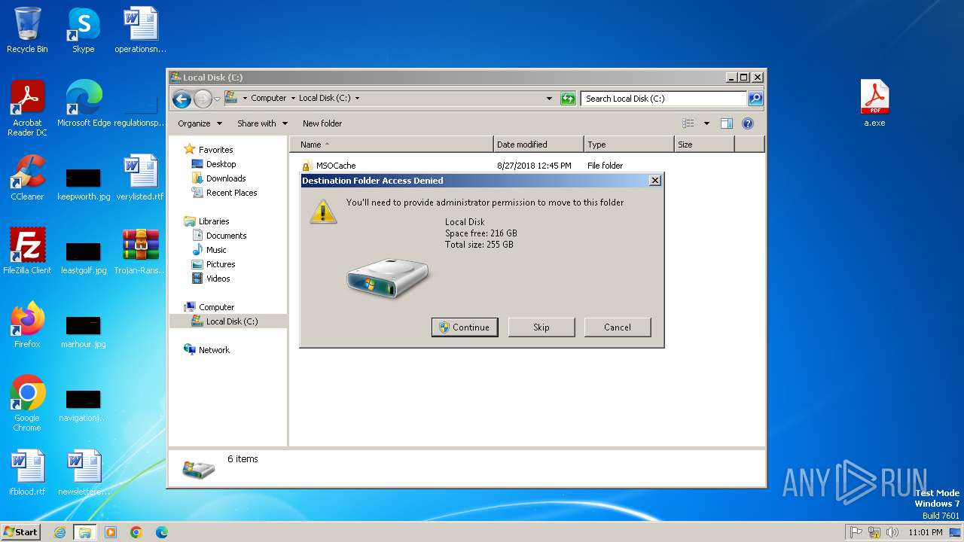Cancel the access denied dialog
Screen dimensions: 964x542
click(x=618, y=327)
